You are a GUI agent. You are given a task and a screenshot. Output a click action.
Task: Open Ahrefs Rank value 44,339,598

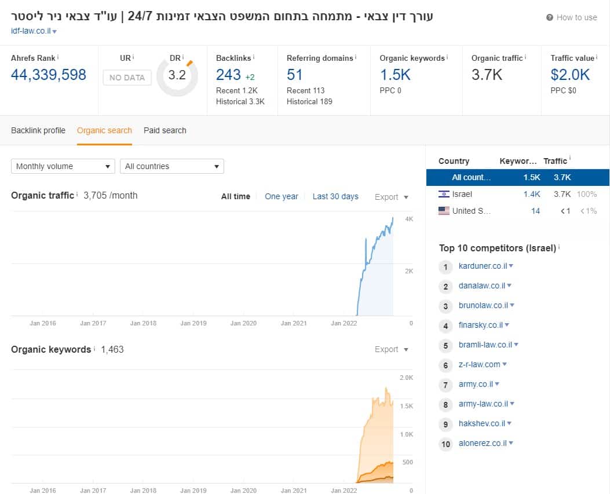pyautogui.click(x=49, y=75)
